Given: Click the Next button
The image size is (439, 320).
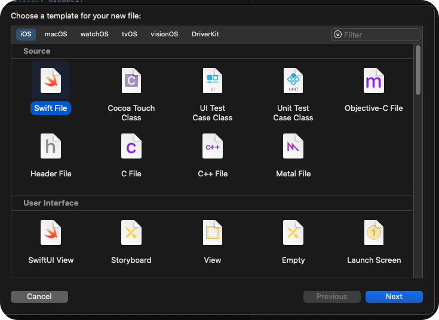Looking at the screenshot, I should 394,297.
